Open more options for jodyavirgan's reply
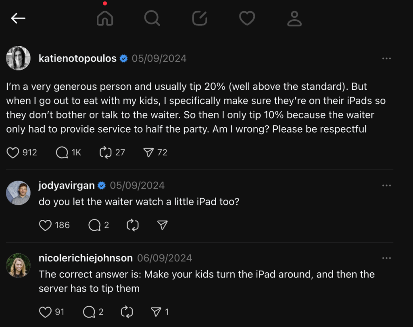Viewport: 413px width, 327px height. pyautogui.click(x=386, y=185)
